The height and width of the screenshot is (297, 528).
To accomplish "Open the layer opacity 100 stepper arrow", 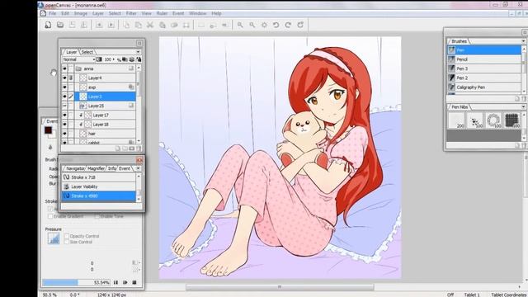I will click(114, 59).
